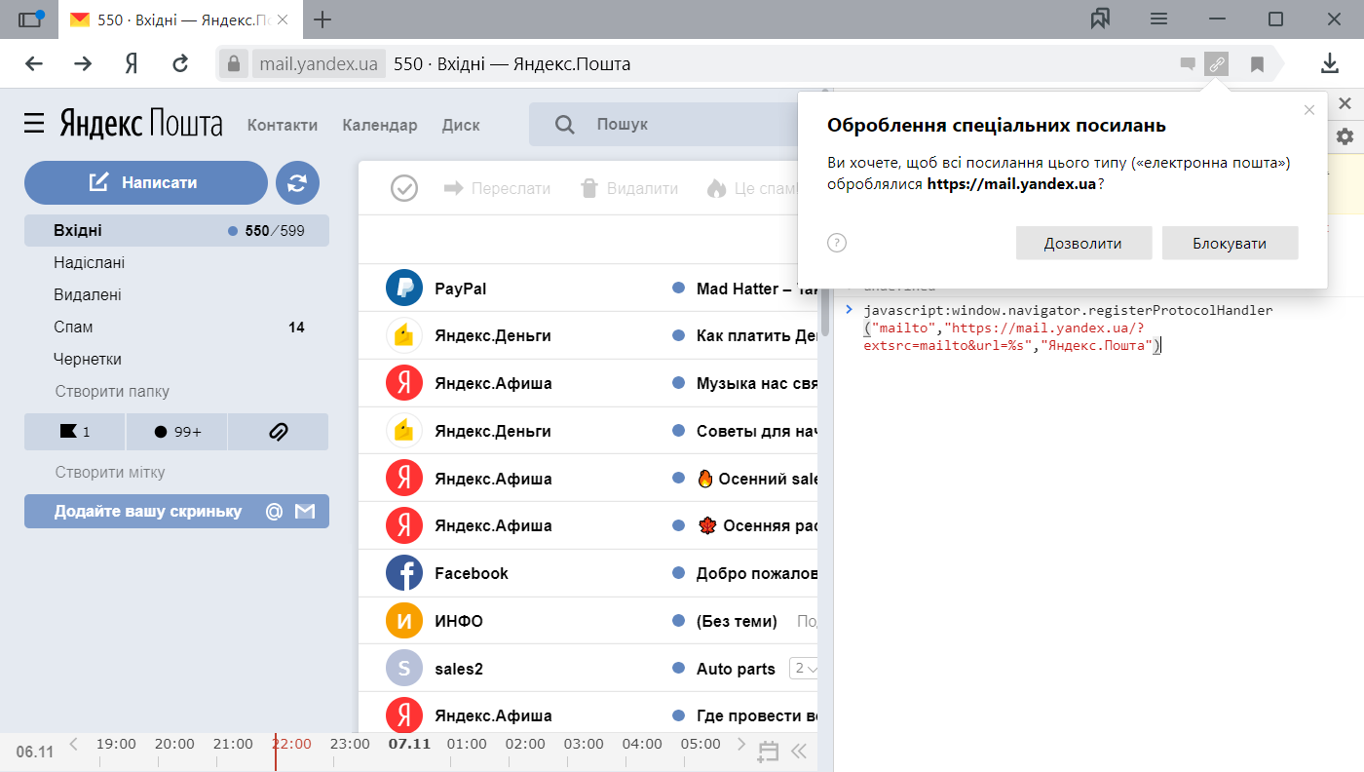This screenshot has width=1364, height=772.
Task: Open a new browser tab
Action: pos(322,19)
